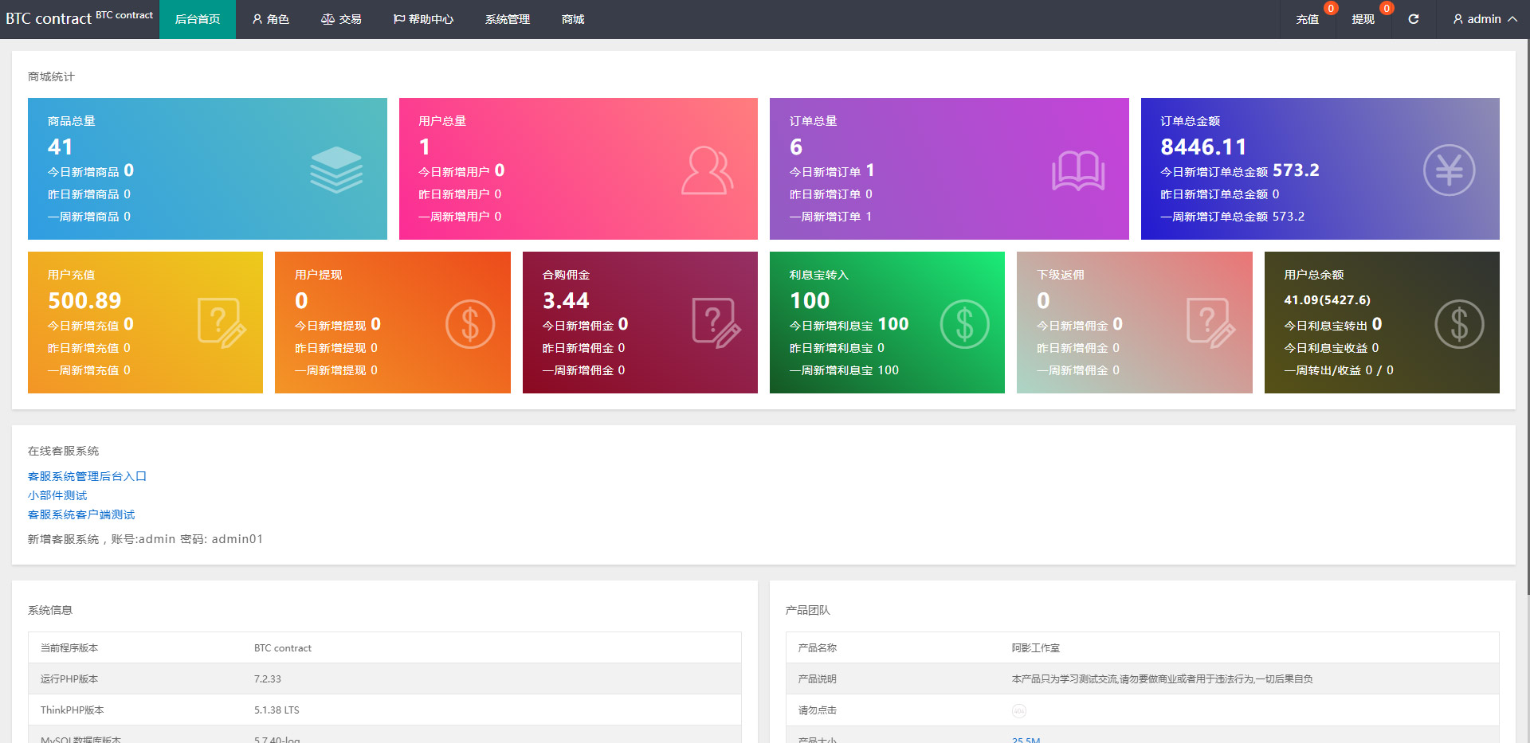Click the 合购佣金 value 3.44
The width and height of the screenshot is (1530, 743).
tap(566, 300)
